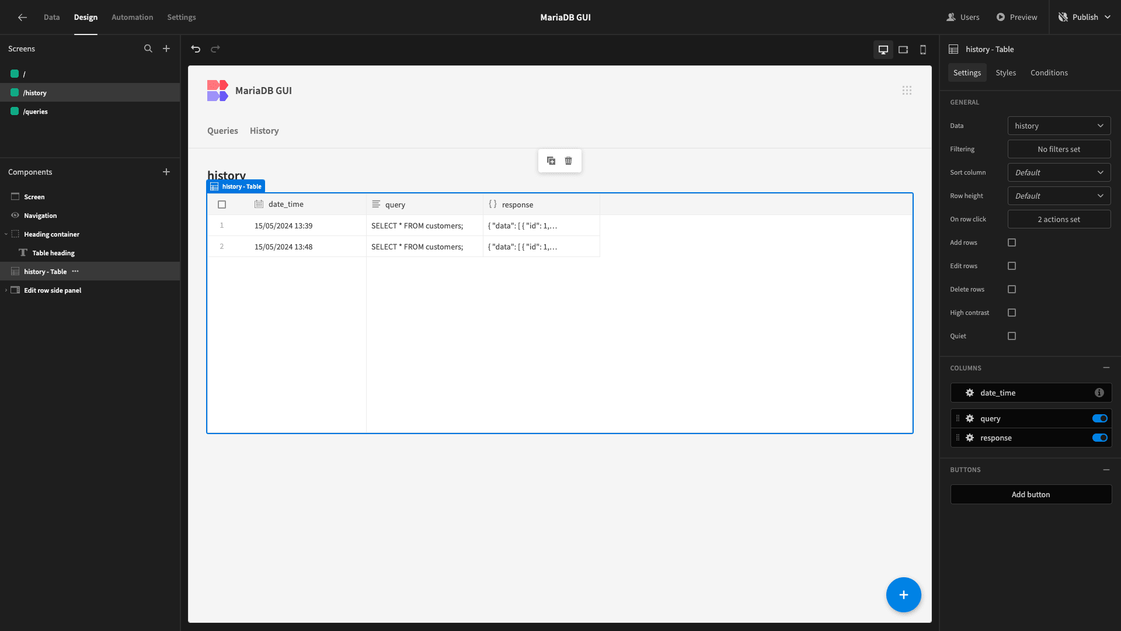Screen dimensions: 1121x631
Task: Delete the selected component with trash icon
Action: [569, 161]
